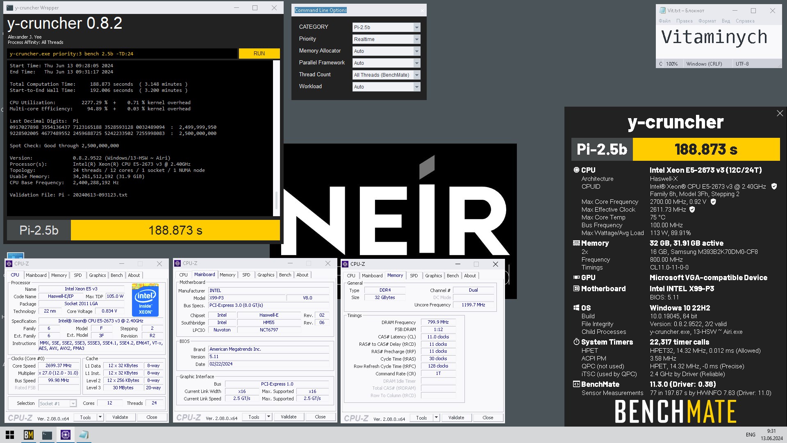This screenshot has width=787, height=443.
Task: Expand the Tools dropdown arrow in the CPU-Z Memory window
Action: click(436, 418)
